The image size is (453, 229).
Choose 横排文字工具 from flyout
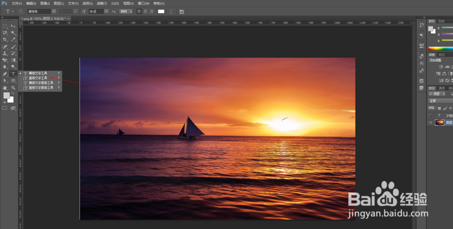coord(40,73)
